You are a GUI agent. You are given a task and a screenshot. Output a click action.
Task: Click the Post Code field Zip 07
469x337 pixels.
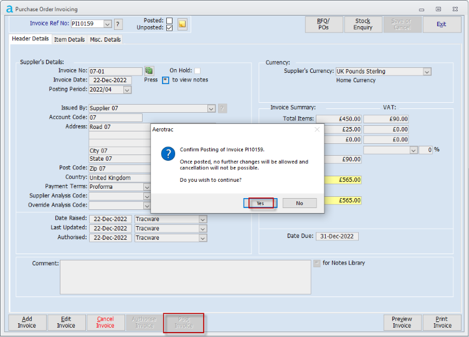[x=120, y=169]
